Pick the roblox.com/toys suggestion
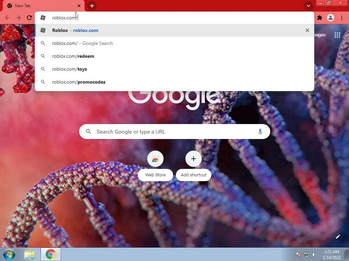Image resolution: width=349 pixels, height=261 pixels. click(x=174, y=69)
